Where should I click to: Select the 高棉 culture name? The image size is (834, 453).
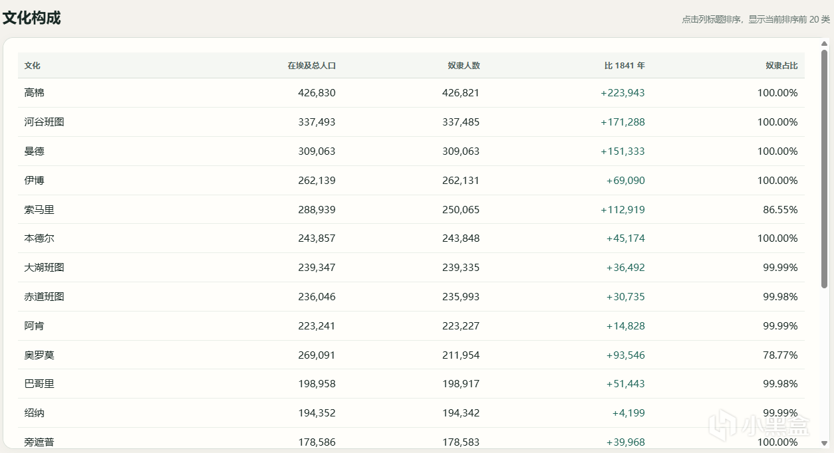point(35,93)
